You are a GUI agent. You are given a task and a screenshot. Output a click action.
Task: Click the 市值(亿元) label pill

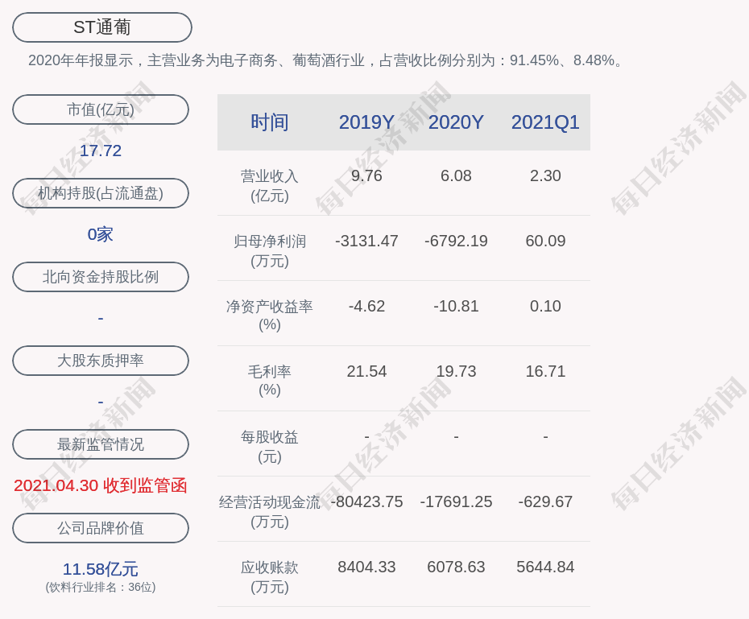point(101,109)
